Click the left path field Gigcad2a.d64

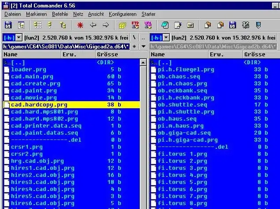click(66, 47)
